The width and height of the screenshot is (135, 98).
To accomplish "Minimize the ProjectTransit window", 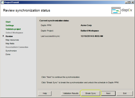I will click(126, 2).
